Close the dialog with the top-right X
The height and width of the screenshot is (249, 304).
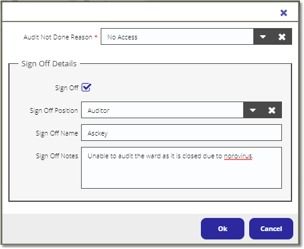coord(284,13)
